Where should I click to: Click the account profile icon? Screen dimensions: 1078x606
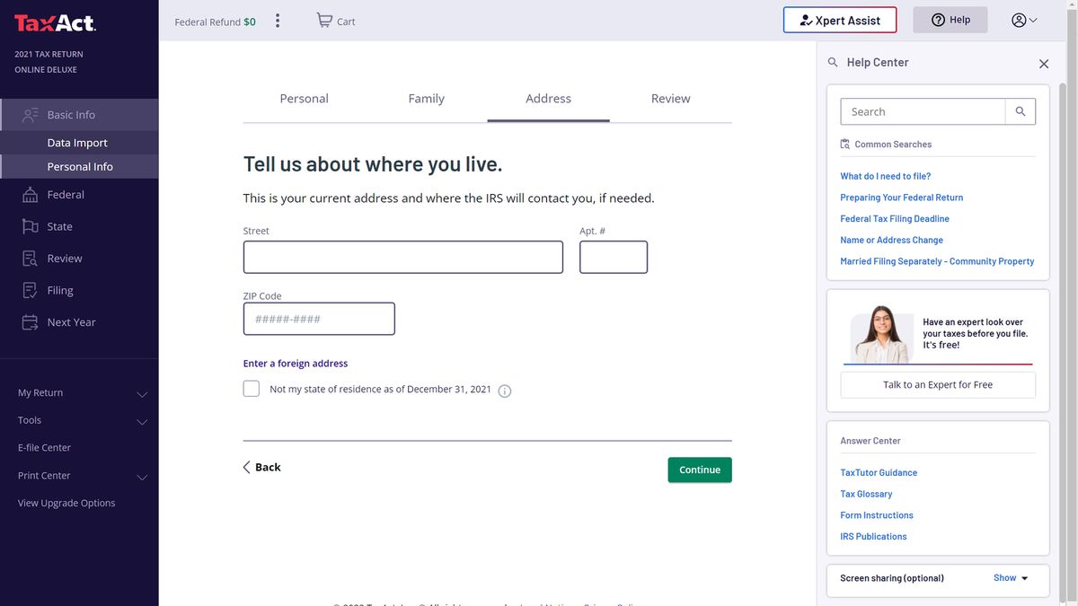click(1017, 19)
